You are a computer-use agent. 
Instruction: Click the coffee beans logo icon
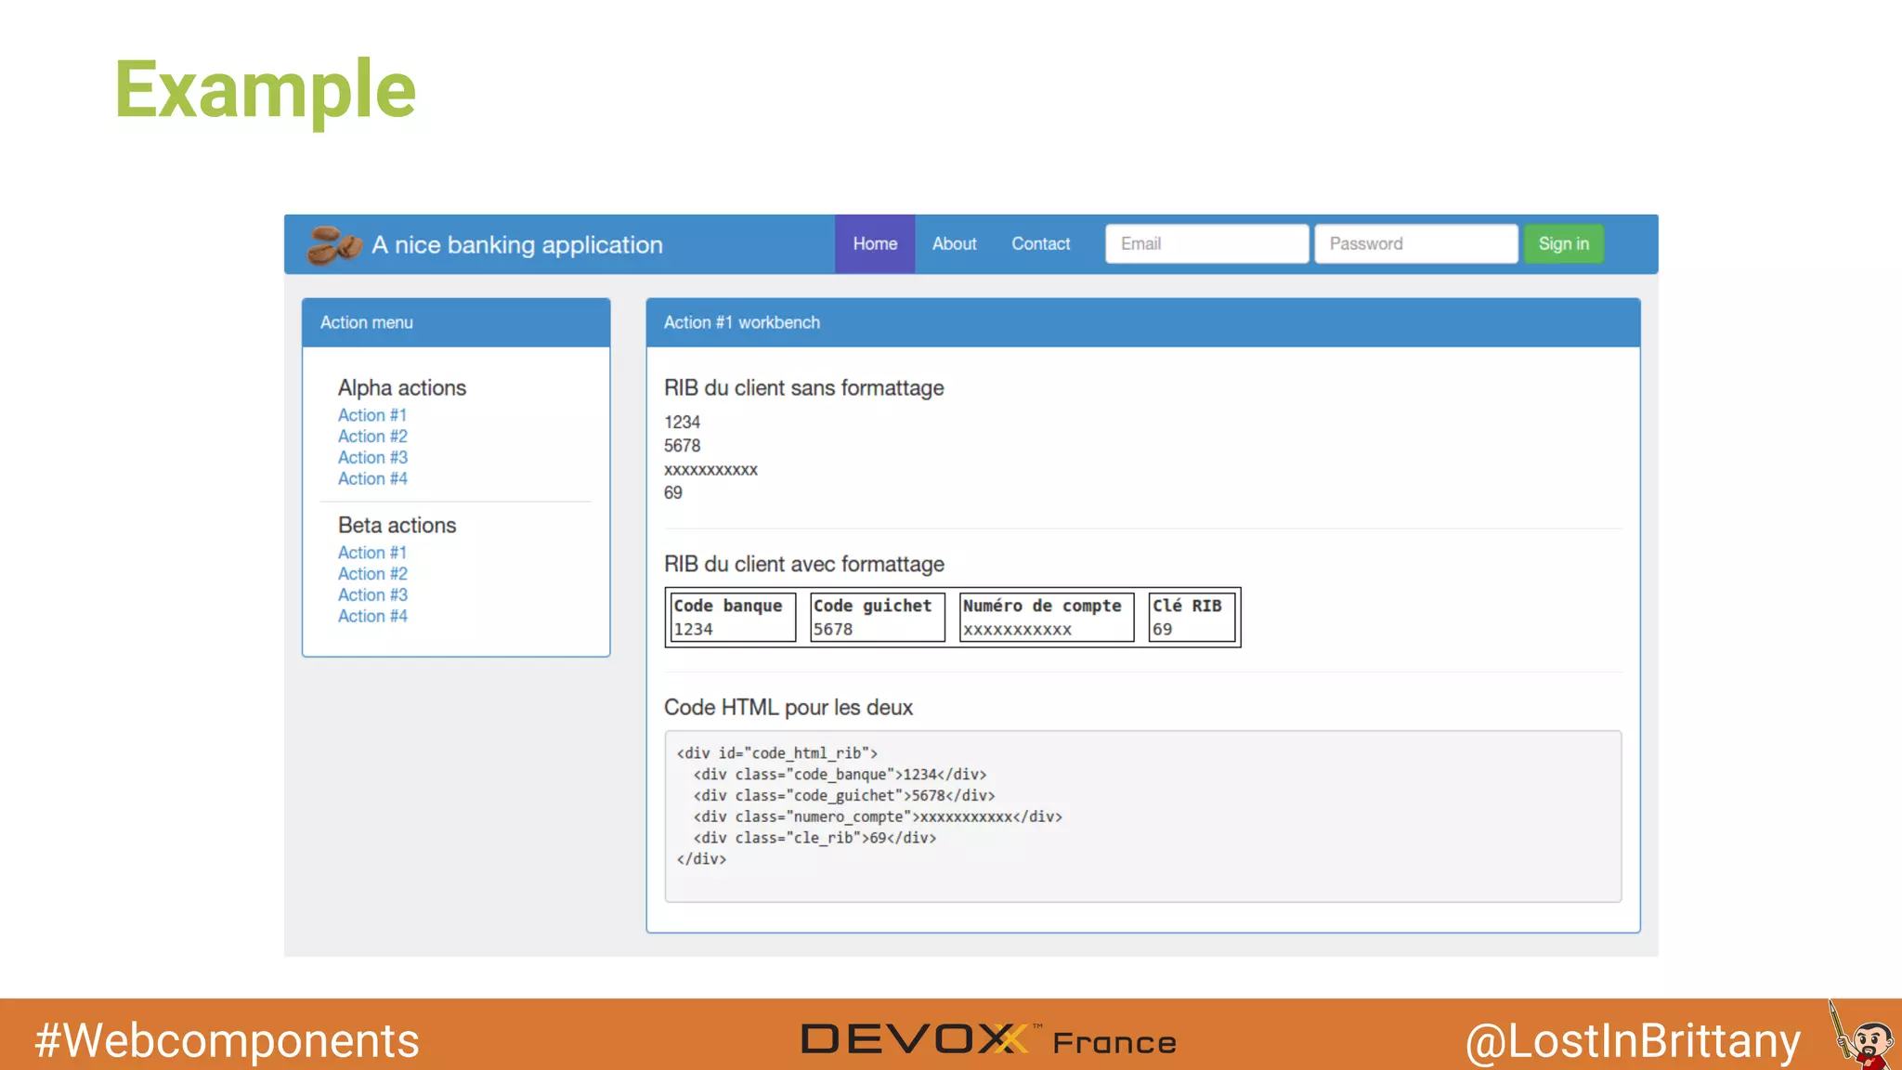coord(333,245)
